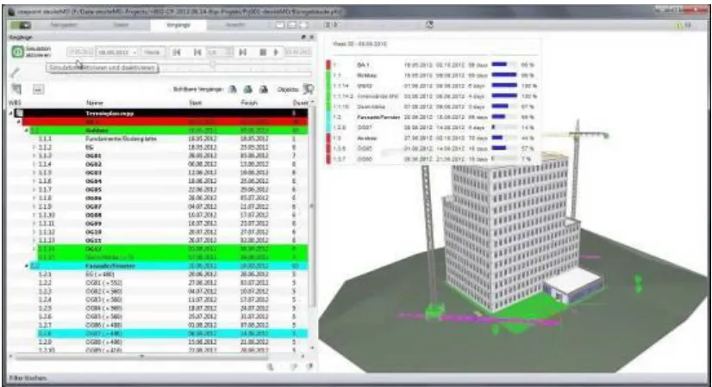The image size is (712, 387).
Task: Click the simulation start date field
Action: [80, 52]
